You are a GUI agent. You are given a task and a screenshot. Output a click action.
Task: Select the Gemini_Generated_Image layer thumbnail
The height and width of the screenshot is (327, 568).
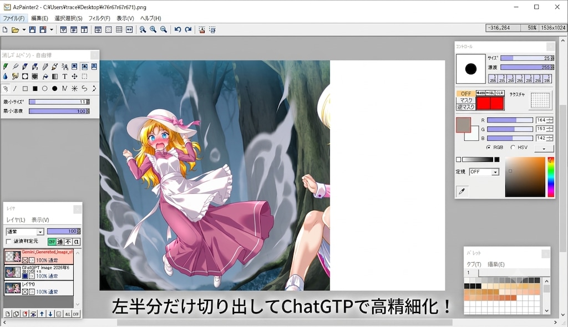click(12, 257)
